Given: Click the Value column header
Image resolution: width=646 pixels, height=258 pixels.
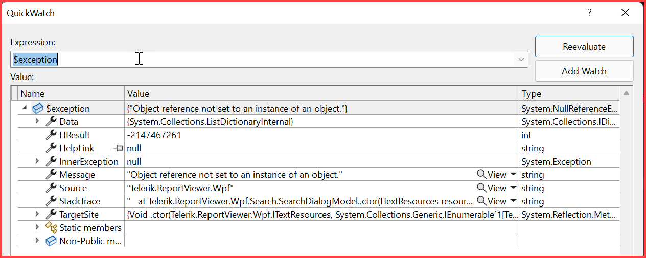Looking at the screenshot, I should pyautogui.click(x=321, y=94).
